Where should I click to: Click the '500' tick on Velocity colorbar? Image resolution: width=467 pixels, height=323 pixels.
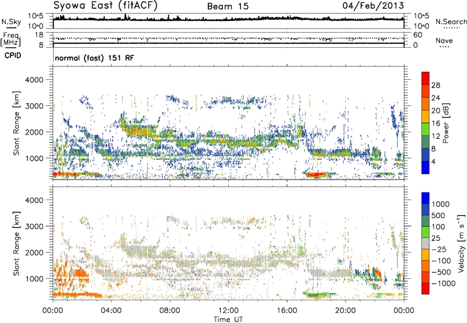click(x=438, y=216)
